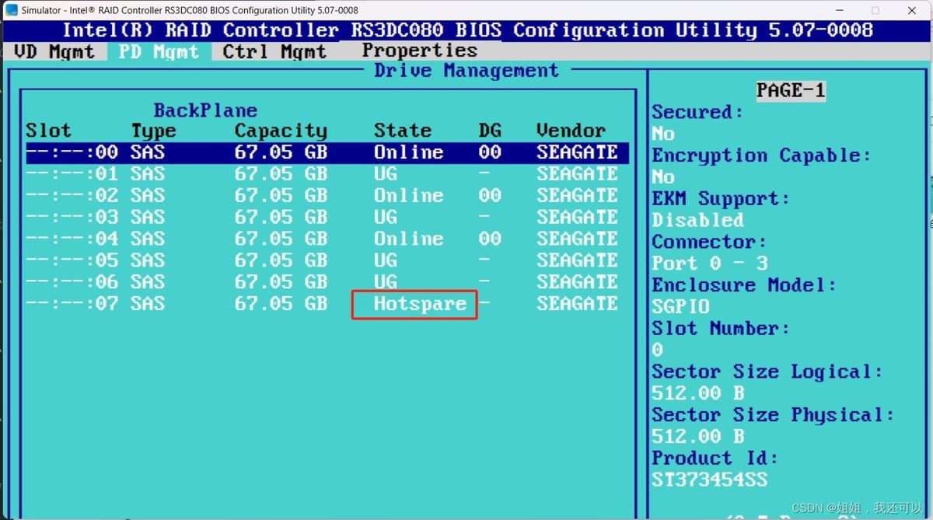Select drive row slot 00
The height and width of the screenshot is (520, 933).
[327, 152]
